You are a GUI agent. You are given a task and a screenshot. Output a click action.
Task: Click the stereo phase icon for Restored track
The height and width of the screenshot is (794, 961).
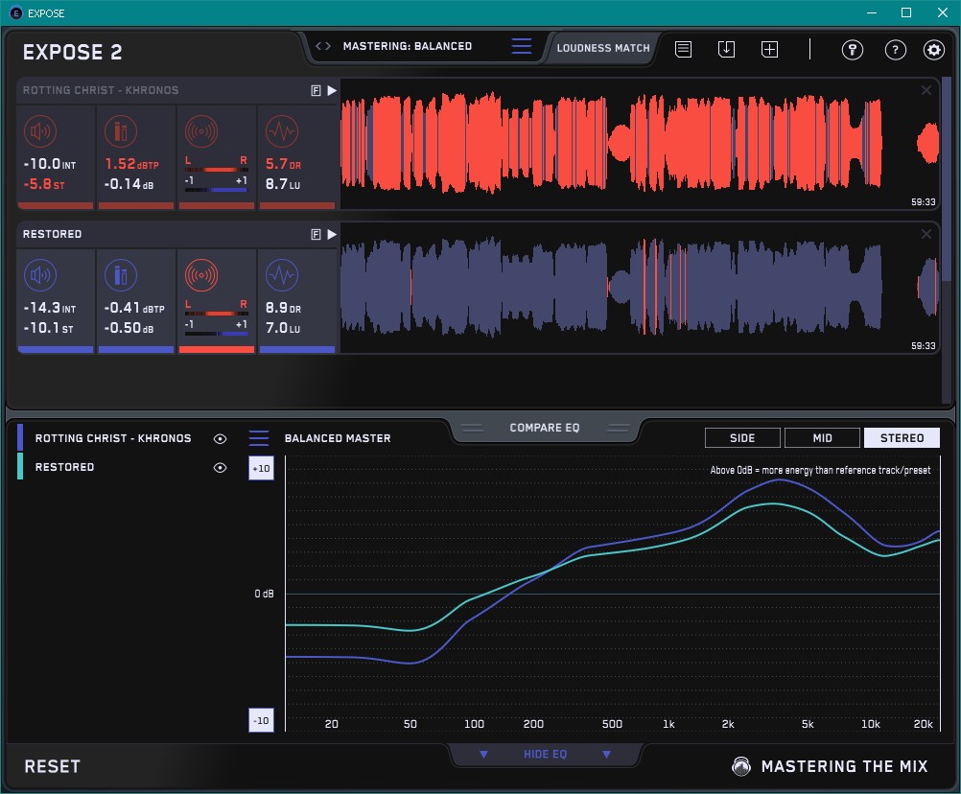click(201, 276)
